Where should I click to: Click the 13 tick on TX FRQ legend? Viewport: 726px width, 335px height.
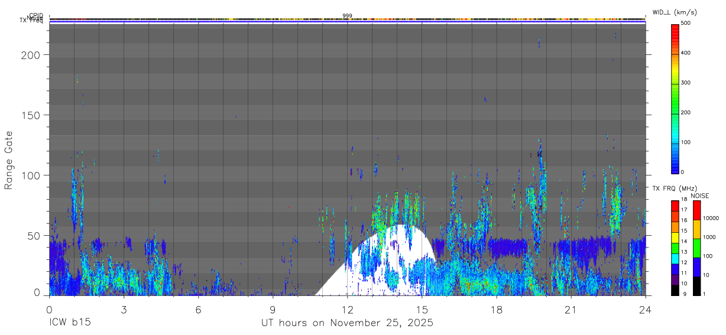(685, 252)
